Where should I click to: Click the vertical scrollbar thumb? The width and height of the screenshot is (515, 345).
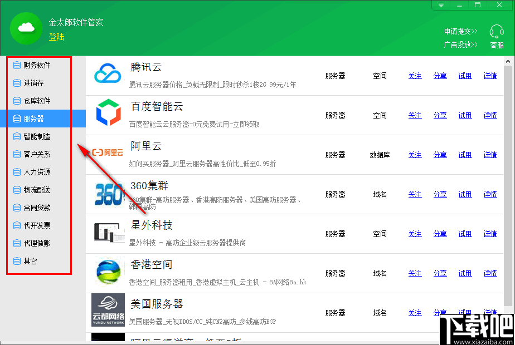pos(508,186)
